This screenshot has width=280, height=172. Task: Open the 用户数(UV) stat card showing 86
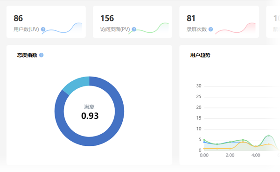[x=46, y=22]
